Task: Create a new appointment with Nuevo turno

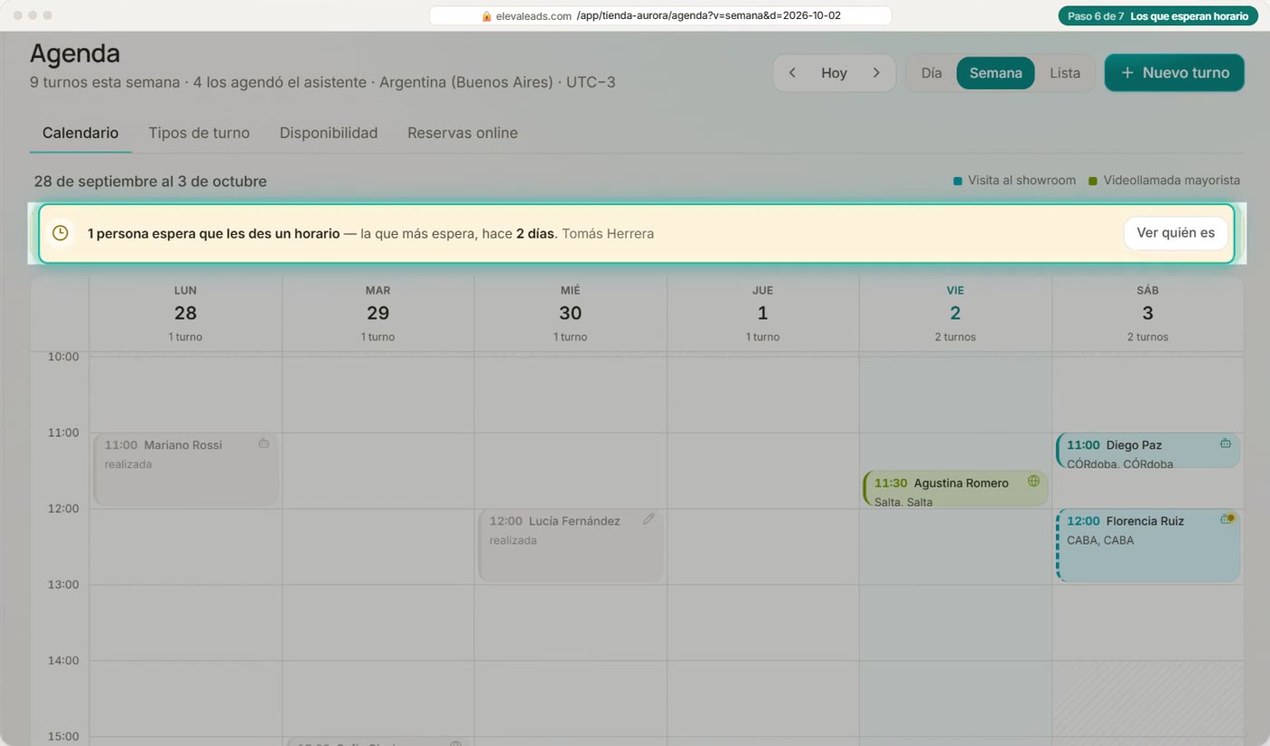Action: tap(1174, 73)
